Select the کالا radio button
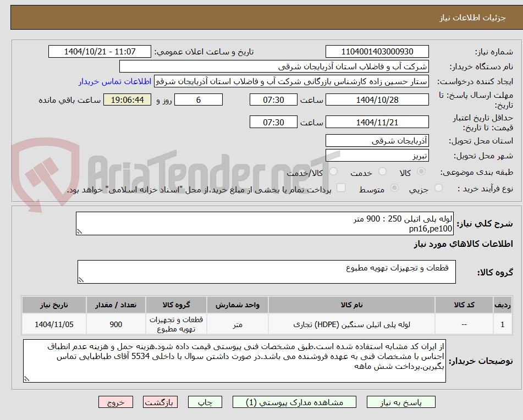 click(420, 172)
